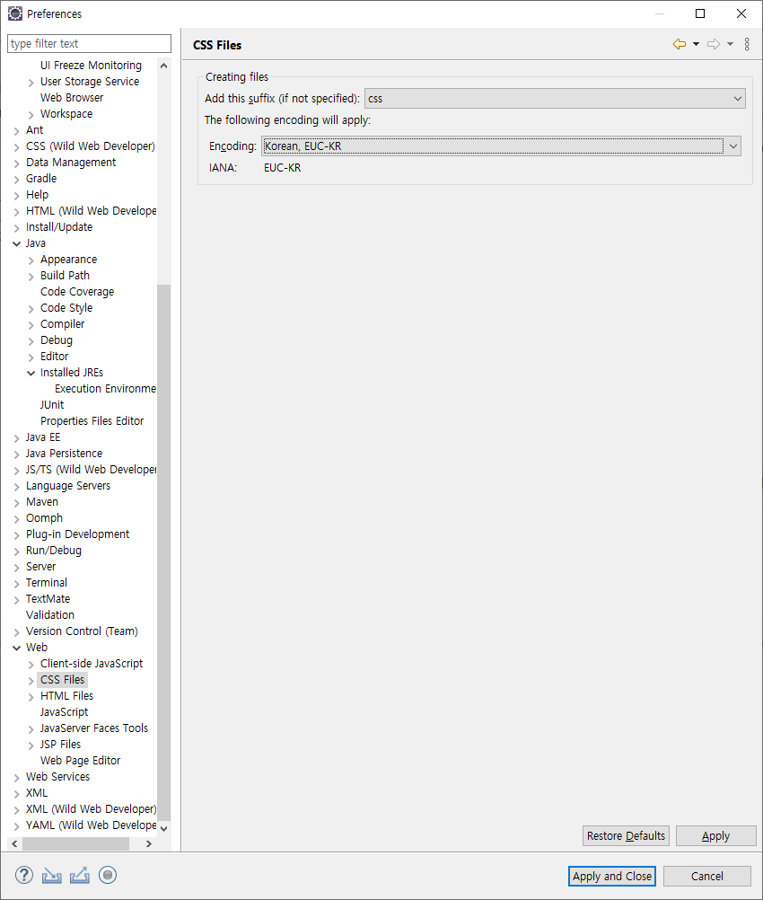Expand the JSP Files node
The width and height of the screenshot is (763, 900).
pyautogui.click(x=31, y=745)
